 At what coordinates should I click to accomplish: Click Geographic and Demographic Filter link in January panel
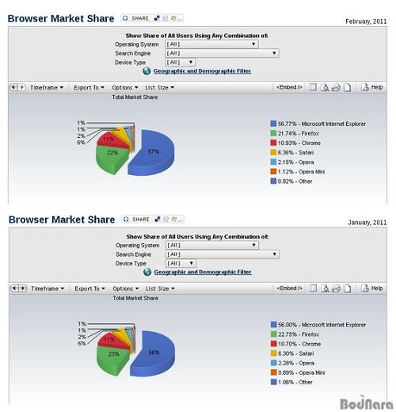[203, 272]
